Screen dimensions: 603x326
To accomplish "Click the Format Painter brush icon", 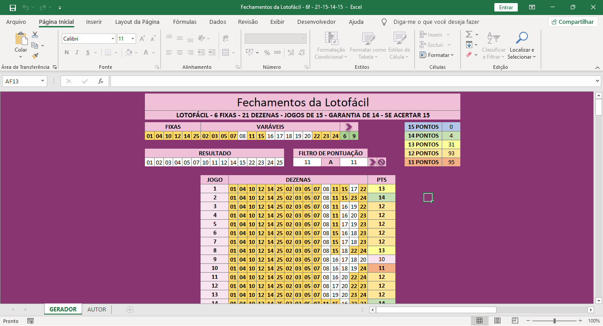I will (x=35, y=56).
